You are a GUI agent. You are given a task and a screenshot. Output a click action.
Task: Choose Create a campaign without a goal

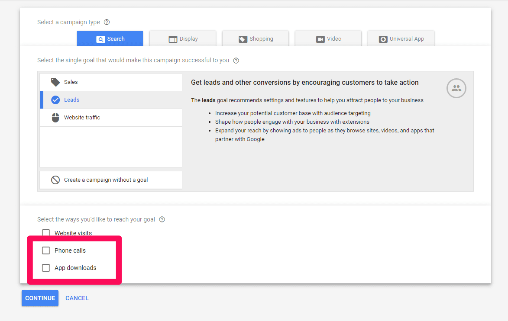106,180
